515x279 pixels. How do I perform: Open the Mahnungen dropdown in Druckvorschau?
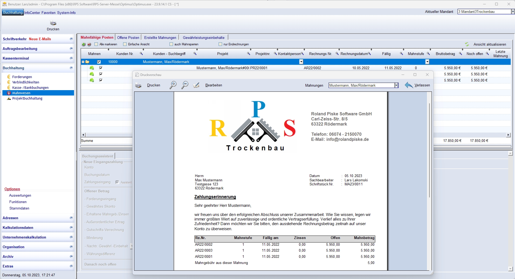click(396, 85)
